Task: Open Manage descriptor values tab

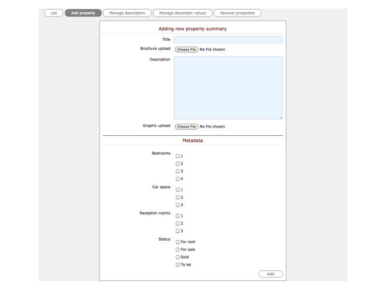Action: coord(182,13)
